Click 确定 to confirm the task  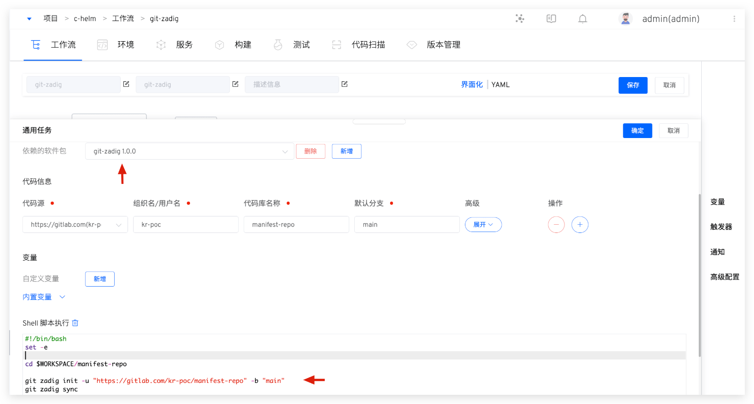(x=637, y=131)
